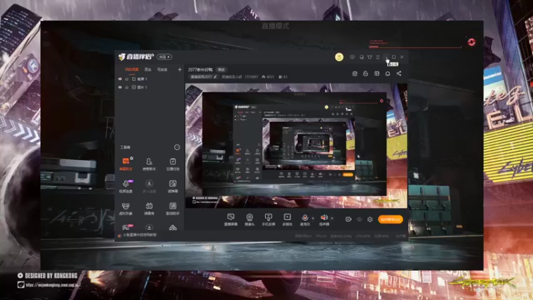Switch to the third scene tab
Screen dimensions: 533x300
click(x=162, y=69)
